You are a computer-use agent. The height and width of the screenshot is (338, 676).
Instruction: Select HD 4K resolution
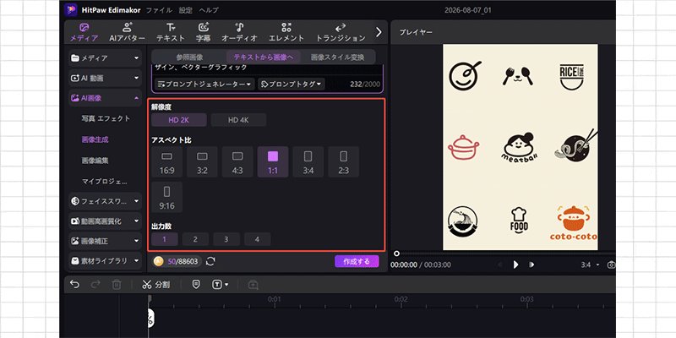coord(238,120)
